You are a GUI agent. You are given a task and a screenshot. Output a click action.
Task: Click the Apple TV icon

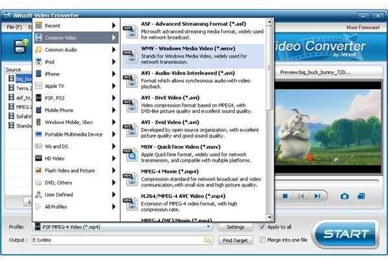(38, 86)
